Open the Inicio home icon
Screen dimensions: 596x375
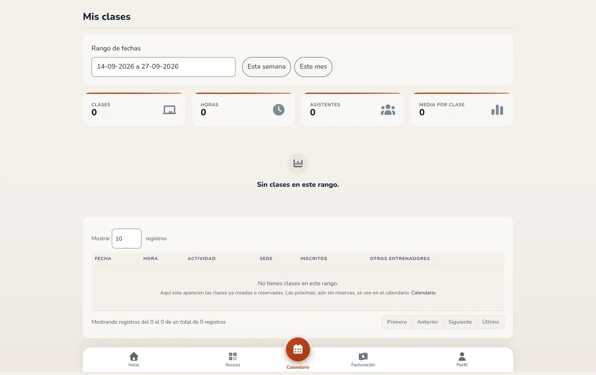pyautogui.click(x=134, y=356)
